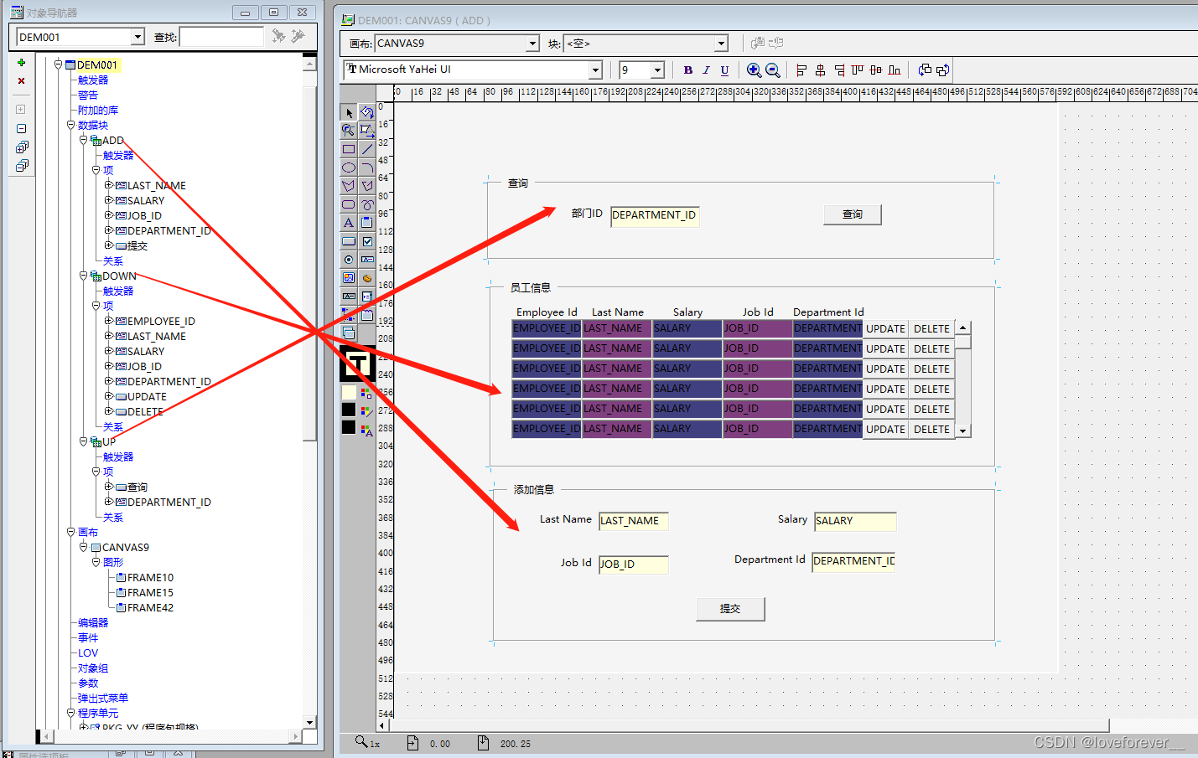Image resolution: width=1198 pixels, height=758 pixels.
Task: Delete selected object with the red X icon
Action: pos(21,80)
